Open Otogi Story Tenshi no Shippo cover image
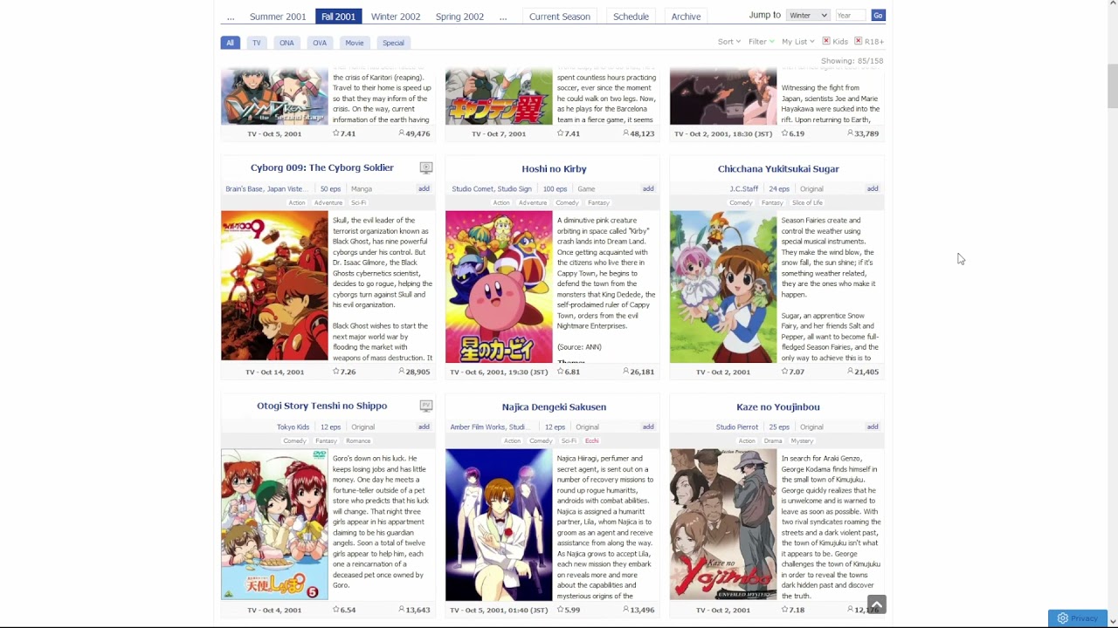This screenshot has height=628, width=1118. click(x=274, y=524)
